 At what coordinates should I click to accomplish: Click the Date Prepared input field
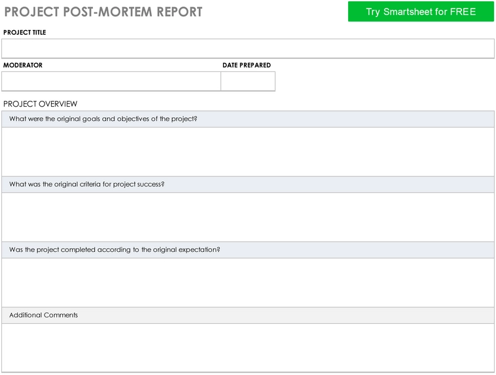pyautogui.click(x=248, y=81)
